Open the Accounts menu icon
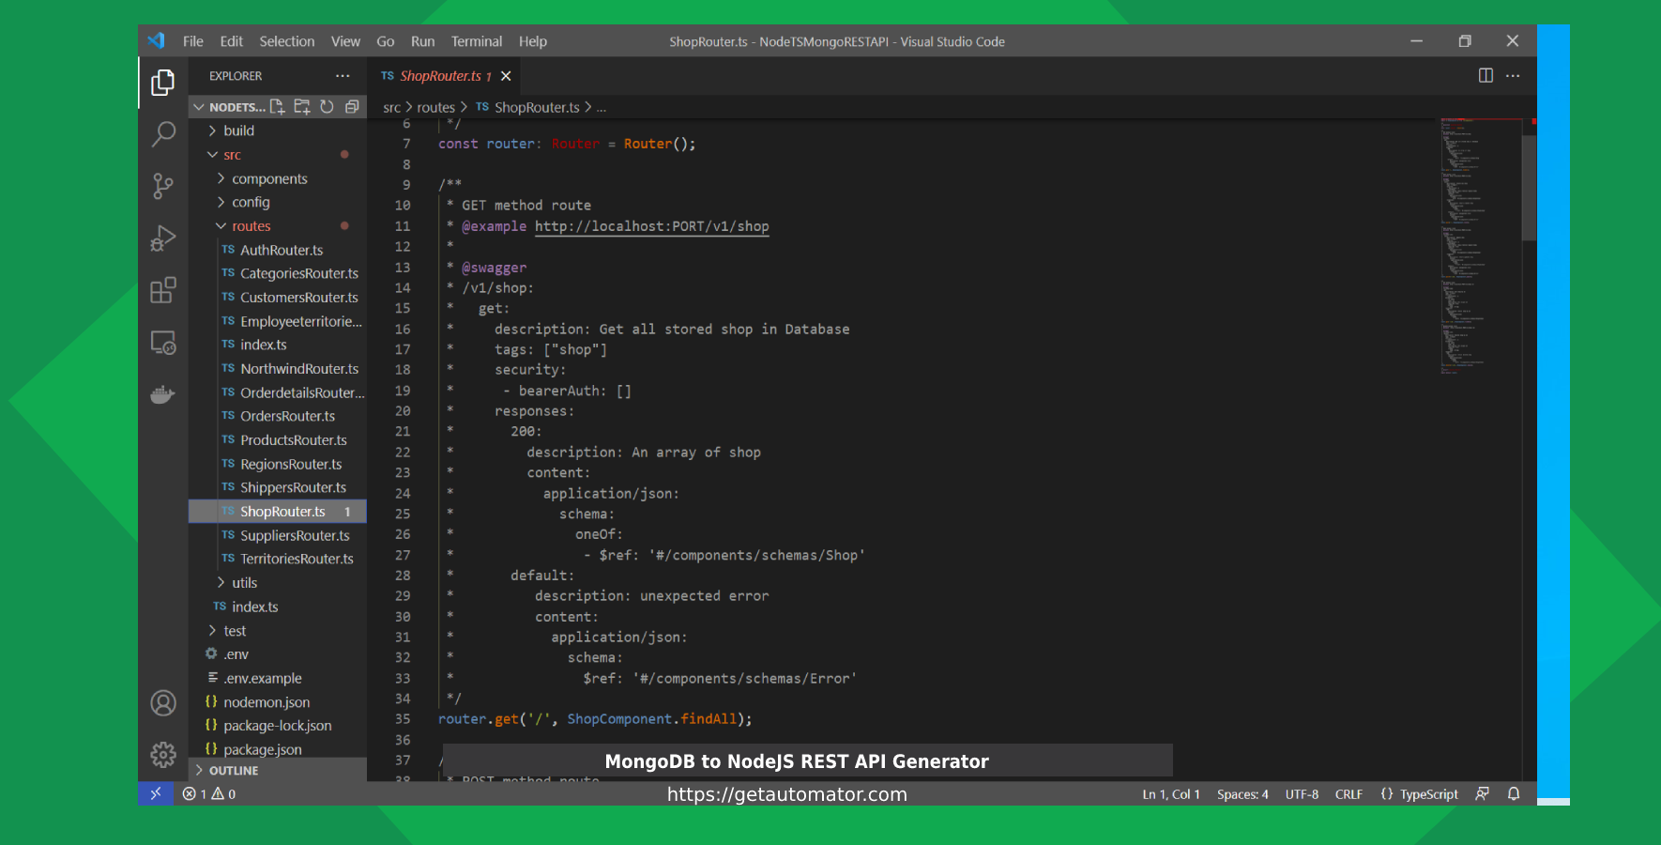Image resolution: width=1661 pixels, height=845 pixels. coord(163,703)
